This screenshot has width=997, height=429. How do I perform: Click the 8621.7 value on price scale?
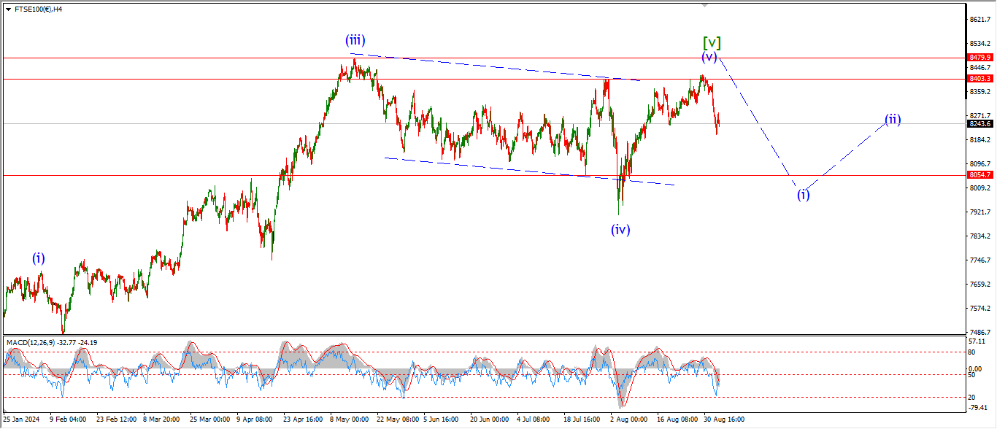[x=979, y=20]
